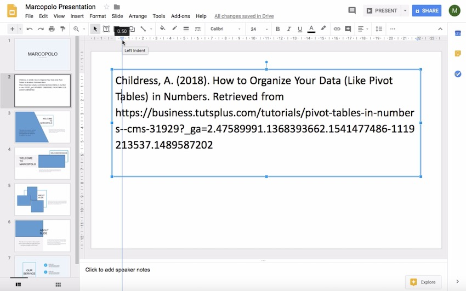Star the Marcopolo Presentation document
The width and height of the screenshot is (466, 291).
coord(106,7)
